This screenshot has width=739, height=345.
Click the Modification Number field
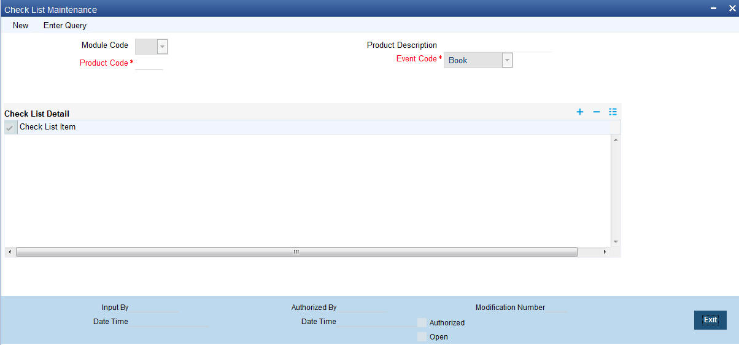tap(557, 307)
